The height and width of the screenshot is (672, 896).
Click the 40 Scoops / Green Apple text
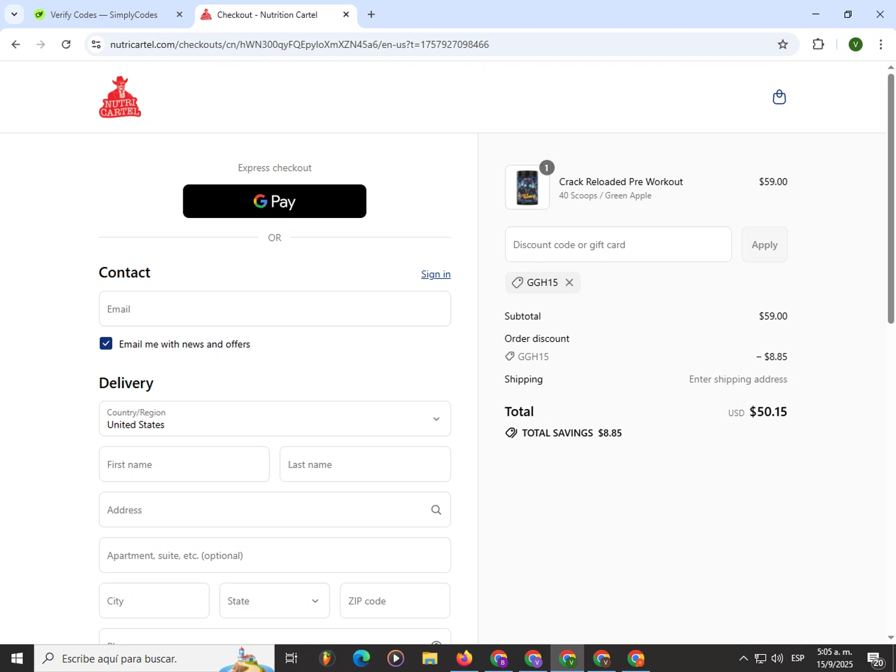605,195
